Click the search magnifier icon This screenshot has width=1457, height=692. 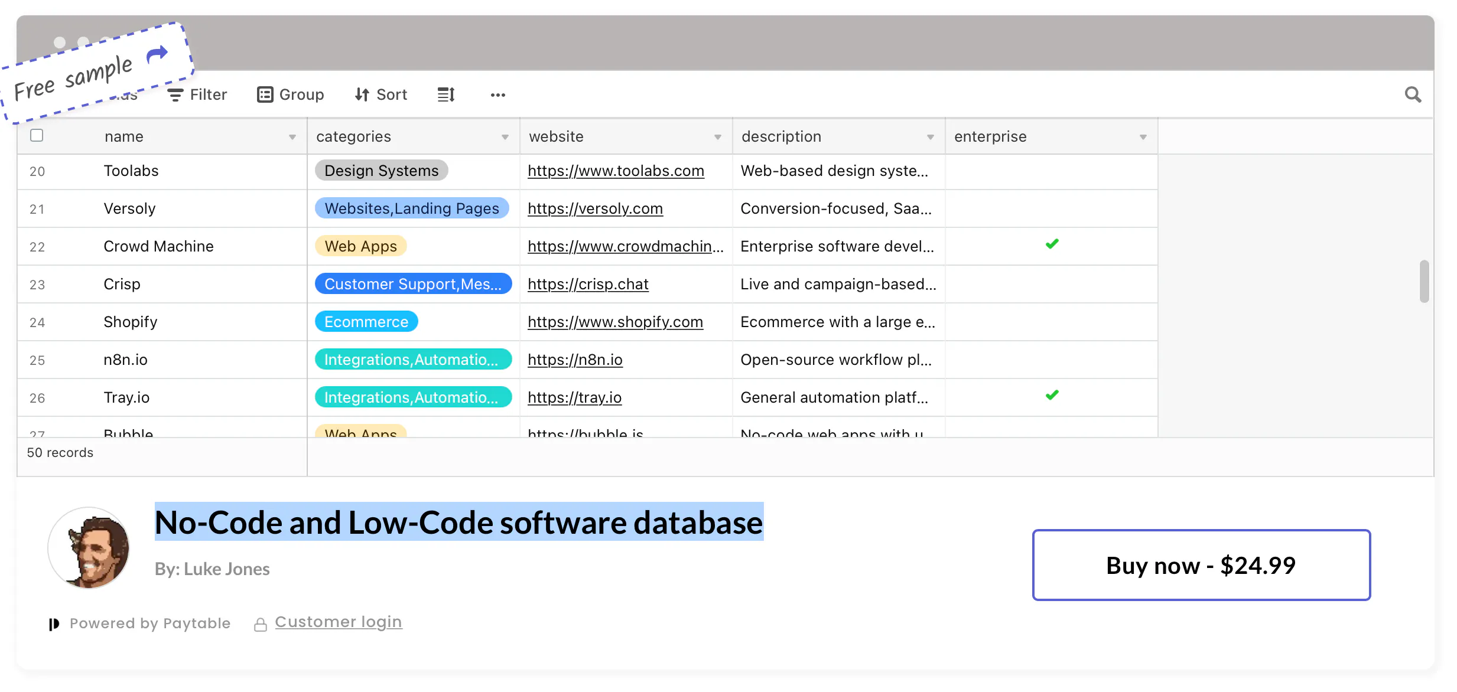(1413, 94)
